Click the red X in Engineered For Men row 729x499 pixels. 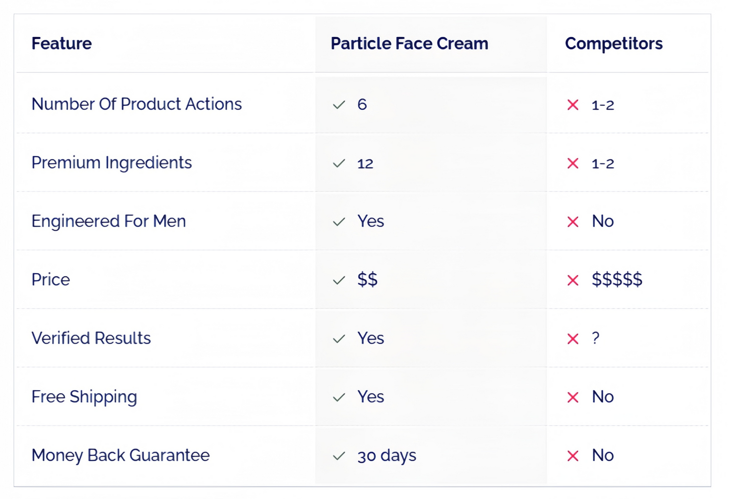pyautogui.click(x=573, y=222)
